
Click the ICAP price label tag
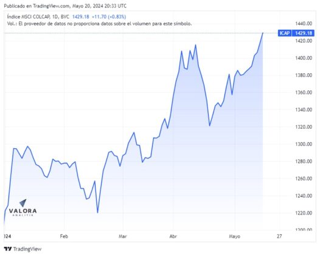(285, 33)
